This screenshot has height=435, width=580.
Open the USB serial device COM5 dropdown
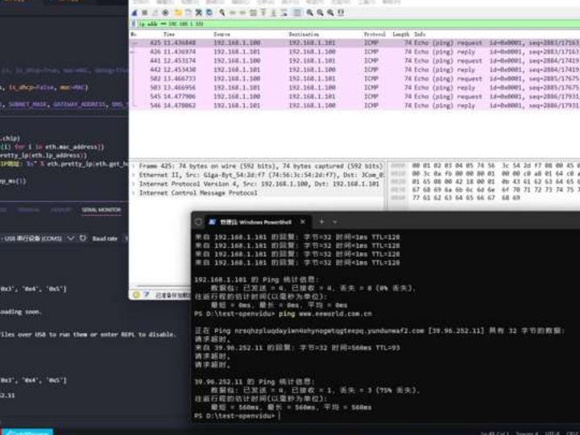coord(71,238)
